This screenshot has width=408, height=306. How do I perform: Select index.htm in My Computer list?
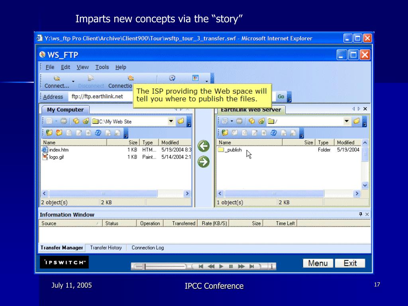click(59, 150)
